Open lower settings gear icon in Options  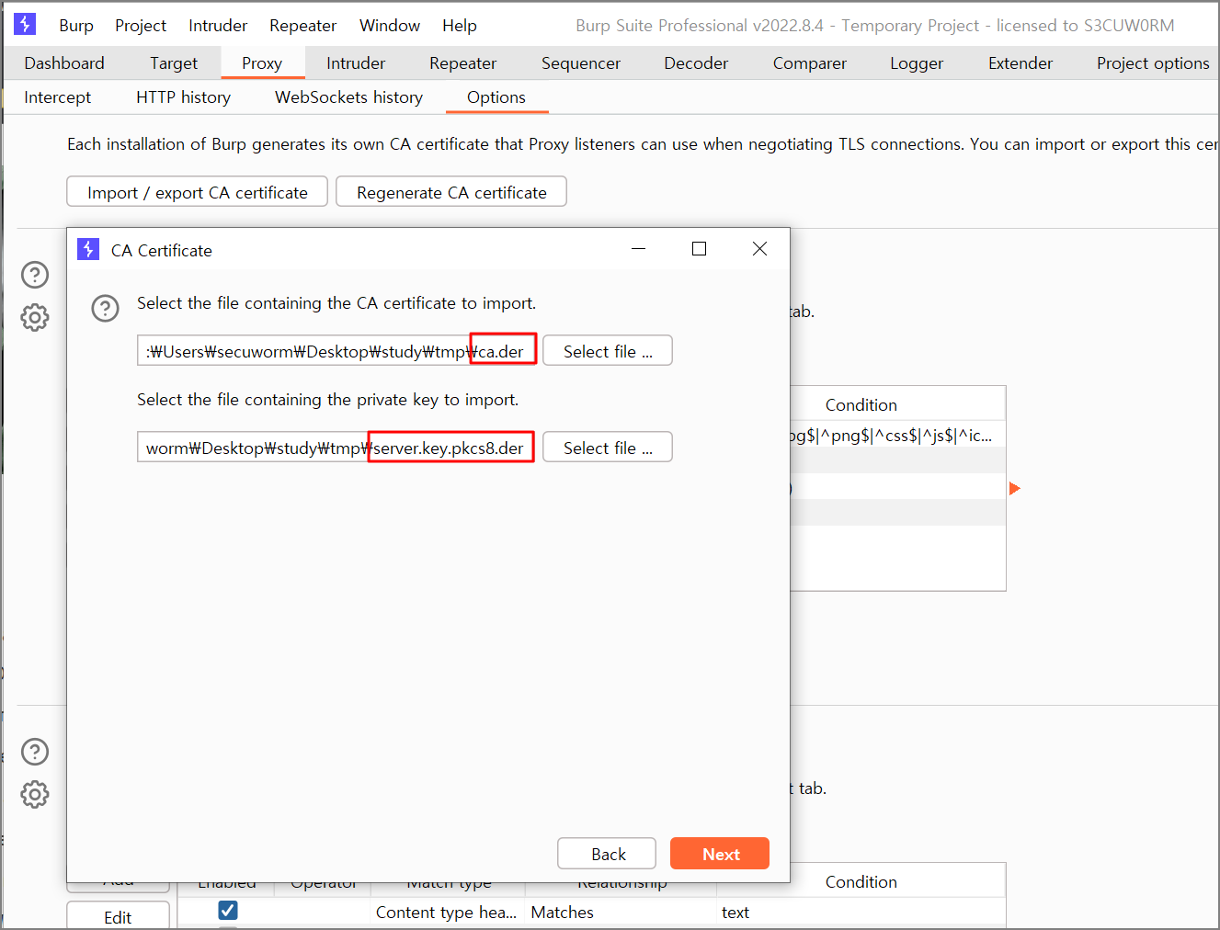point(35,795)
